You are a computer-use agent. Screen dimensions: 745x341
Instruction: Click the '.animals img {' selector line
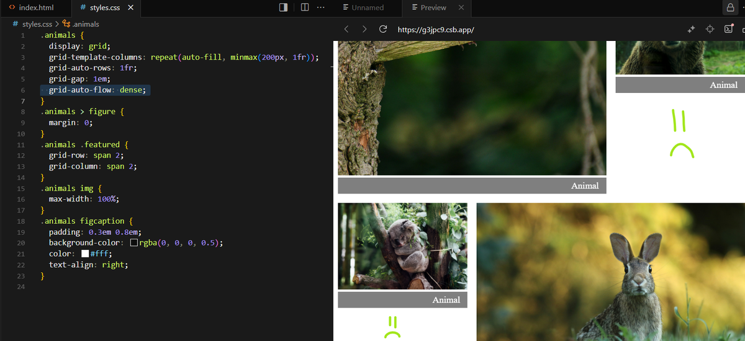click(x=71, y=188)
